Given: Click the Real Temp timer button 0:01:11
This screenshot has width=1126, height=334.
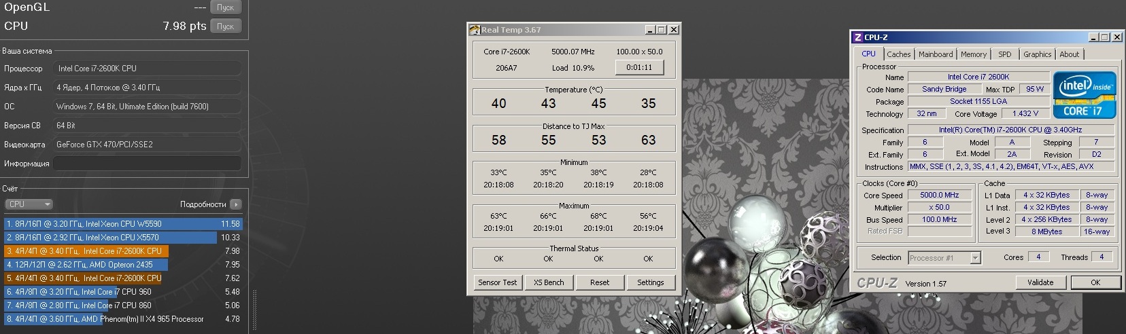Looking at the screenshot, I should (639, 67).
